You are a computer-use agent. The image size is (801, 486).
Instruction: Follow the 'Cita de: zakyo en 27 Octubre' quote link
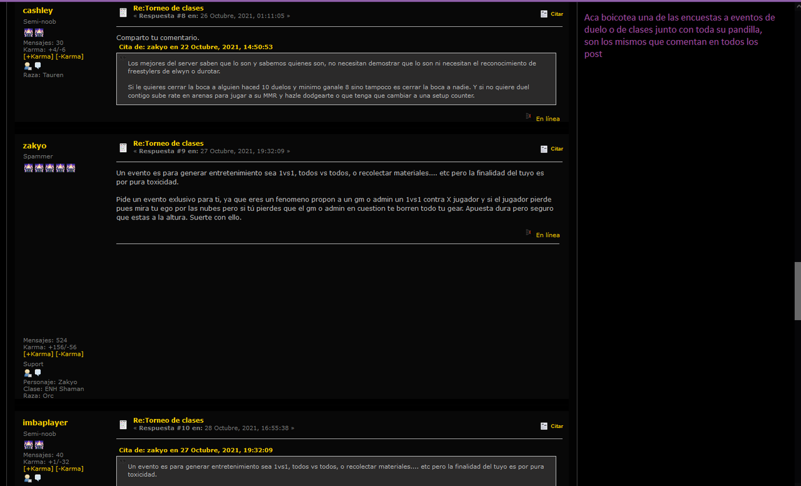coord(196,450)
